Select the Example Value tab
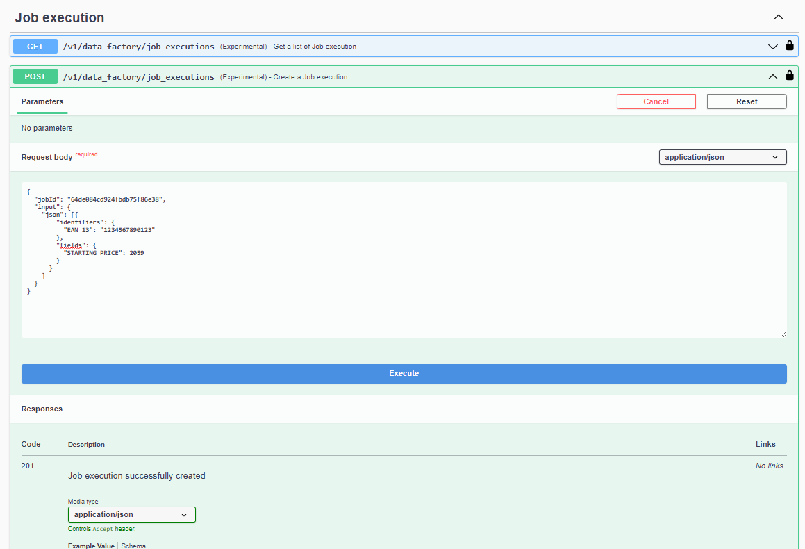 (x=91, y=546)
